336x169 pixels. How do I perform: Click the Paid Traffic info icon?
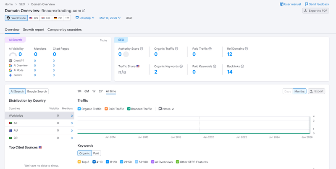(x=210, y=49)
